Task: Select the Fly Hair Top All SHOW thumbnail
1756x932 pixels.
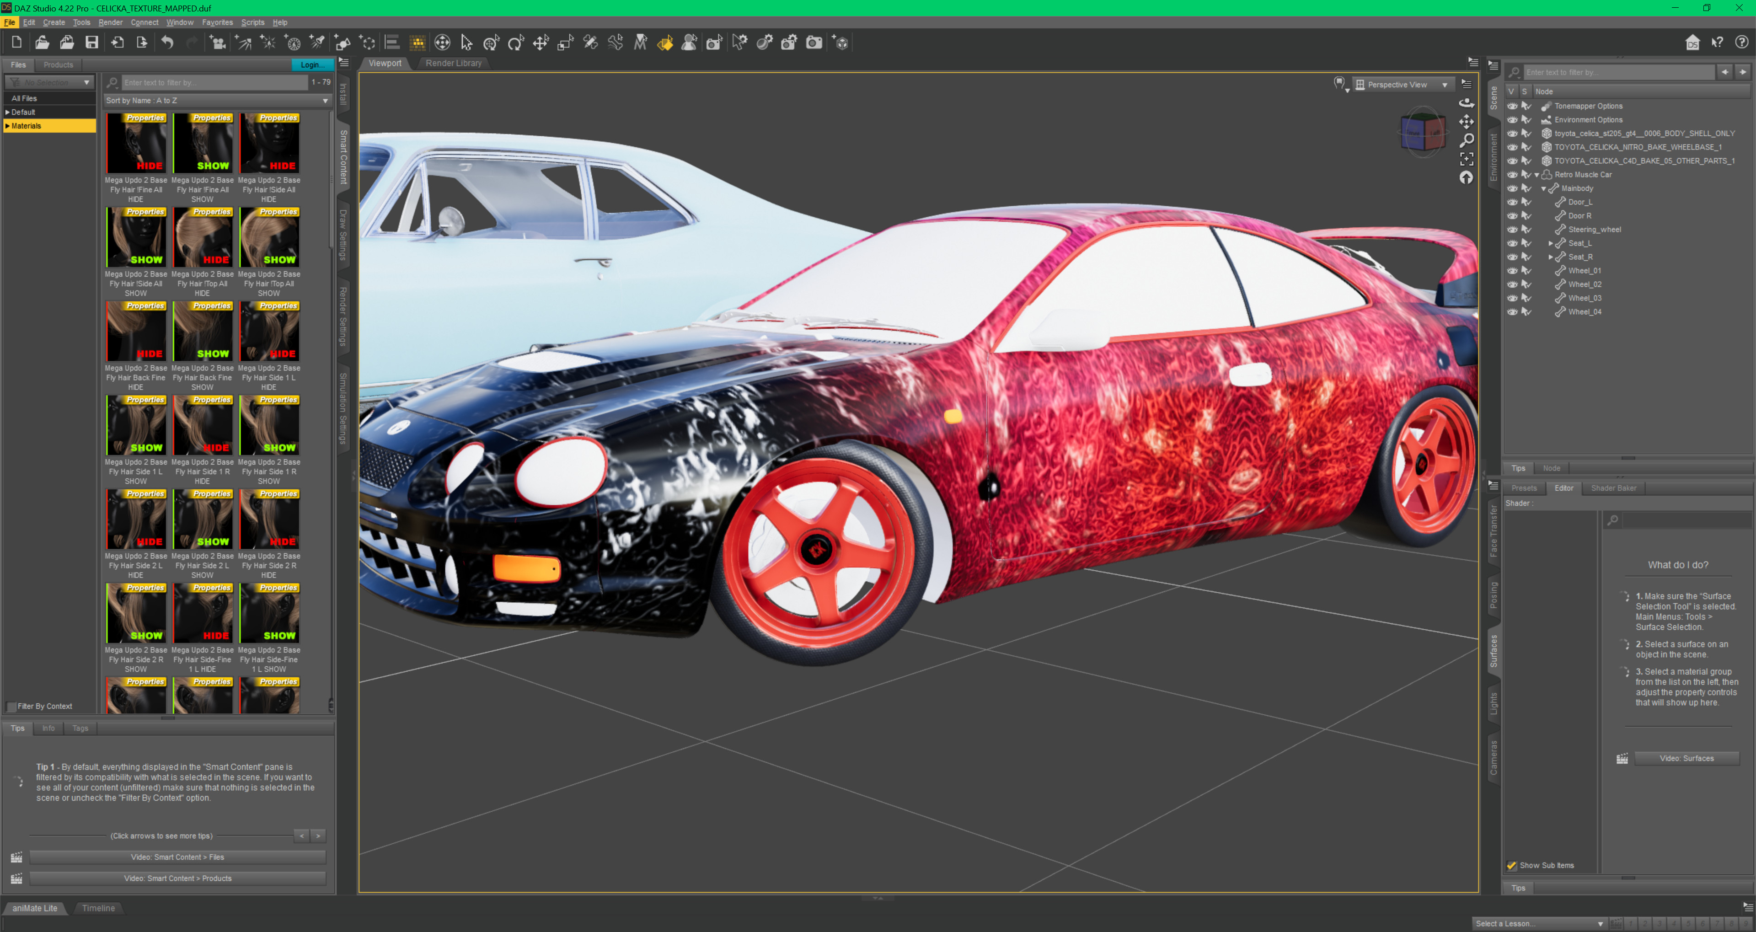Action: pos(269,236)
